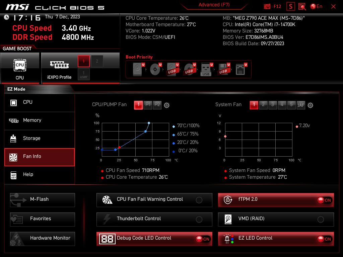This screenshot has width=343, height=257.
Task: Close the BIOS setup with X
Action: [x=333, y=7]
